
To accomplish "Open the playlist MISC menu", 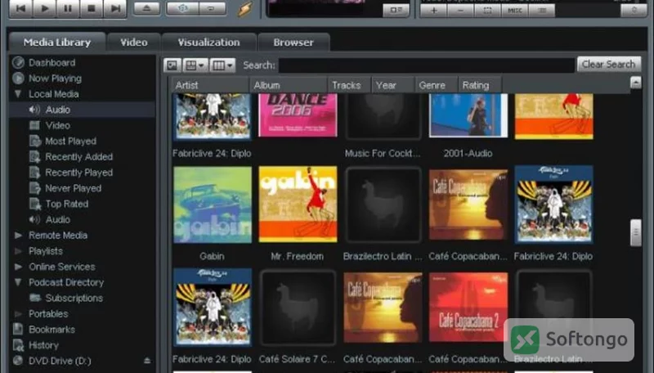I will click(515, 10).
